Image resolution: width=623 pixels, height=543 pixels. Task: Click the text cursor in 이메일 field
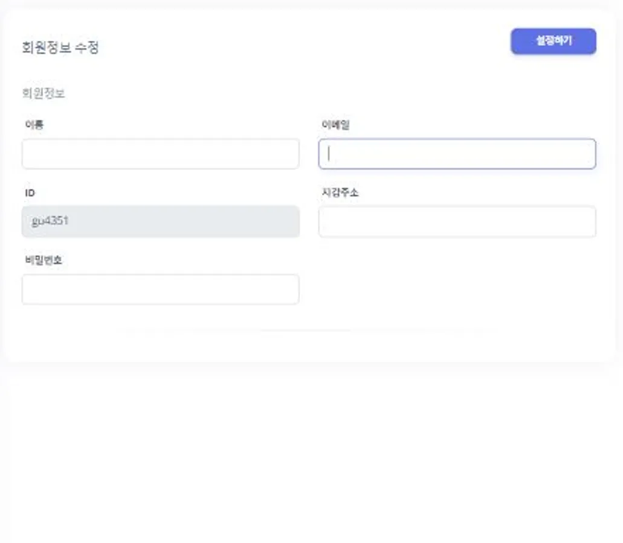(x=329, y=154)
